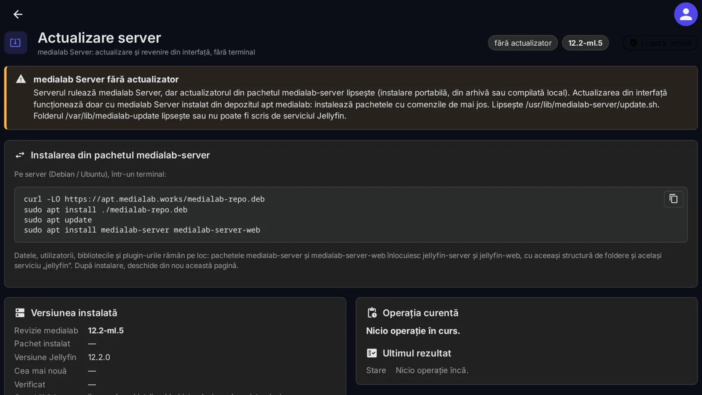The width and height of the screenshot is (702, 395).
Task: Click 'Instalarea din pachetul medialab-server' heading
Action: (120, 155)
